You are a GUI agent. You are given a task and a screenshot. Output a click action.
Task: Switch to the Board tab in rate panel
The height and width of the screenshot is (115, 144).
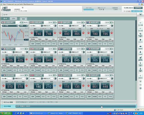5,18
